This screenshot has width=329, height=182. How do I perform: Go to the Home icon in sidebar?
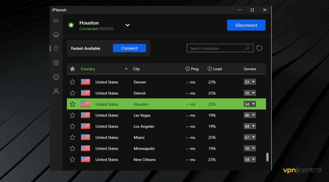coord(56,34)
